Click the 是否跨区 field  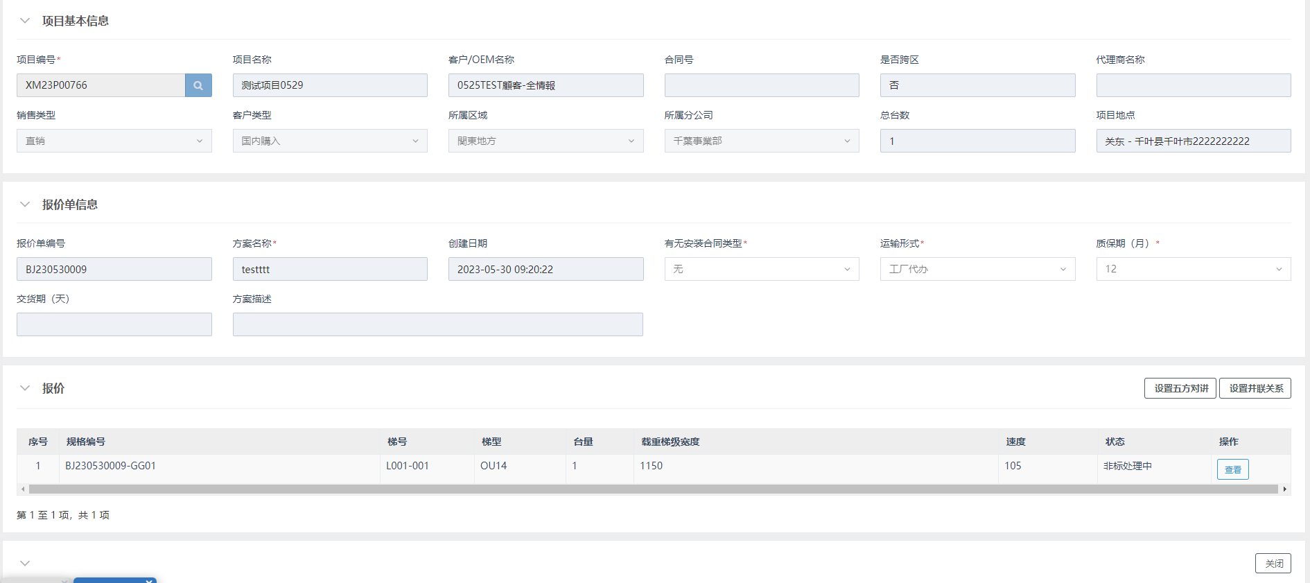click(978, 85)
